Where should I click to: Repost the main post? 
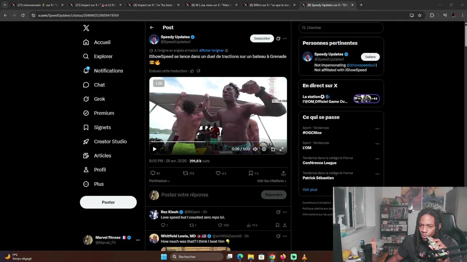(x=185, y=173)
